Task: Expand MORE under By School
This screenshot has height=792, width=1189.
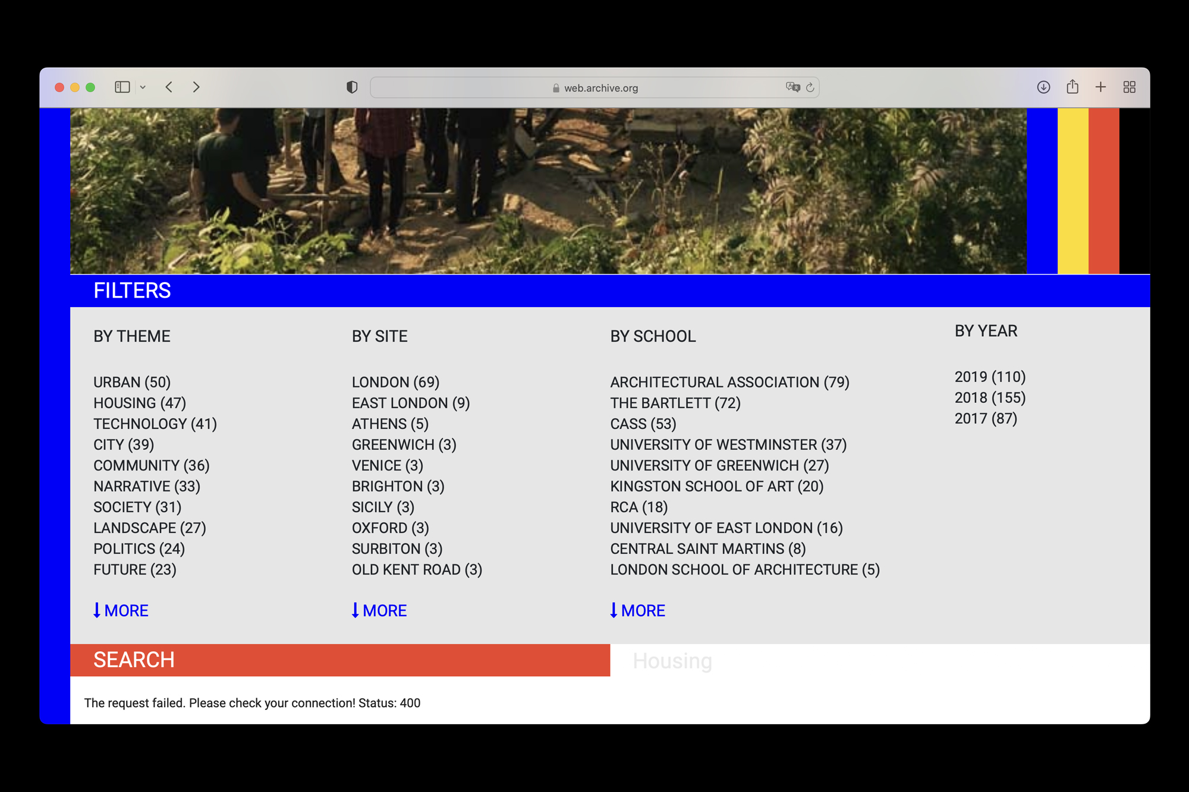Action: point(638,610)
